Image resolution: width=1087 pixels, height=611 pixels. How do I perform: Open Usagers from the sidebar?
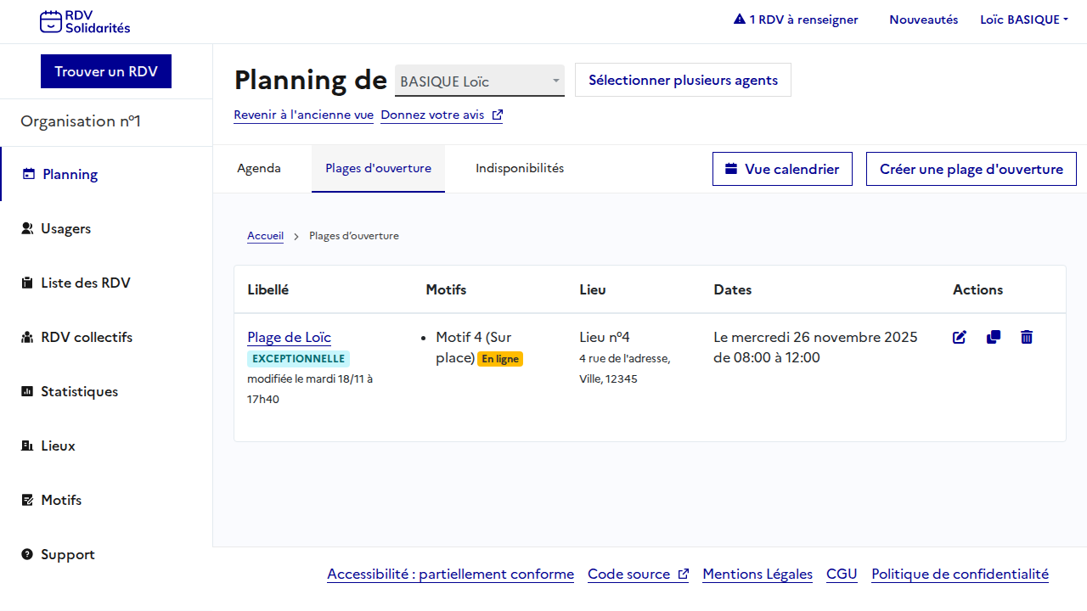pyautogui.click(x=65, y=228)
